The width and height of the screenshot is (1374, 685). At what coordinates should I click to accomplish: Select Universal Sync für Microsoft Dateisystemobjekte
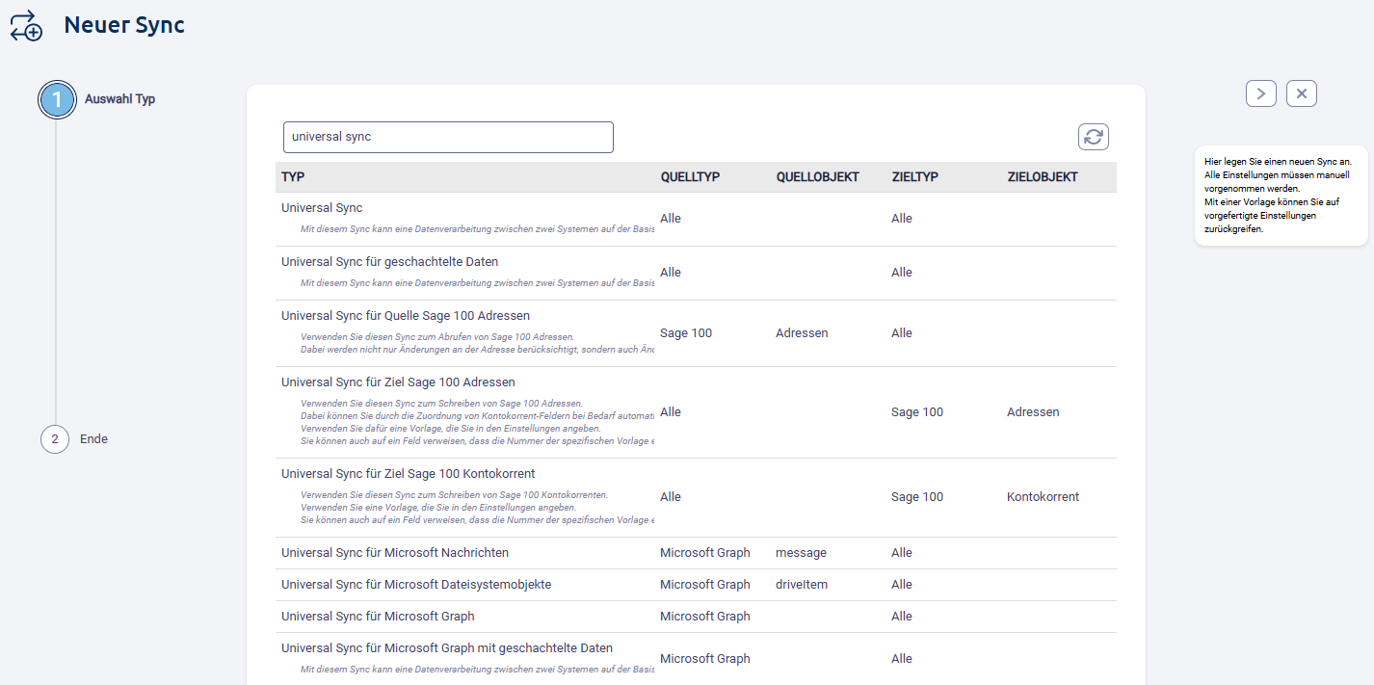tap(415, 585)
